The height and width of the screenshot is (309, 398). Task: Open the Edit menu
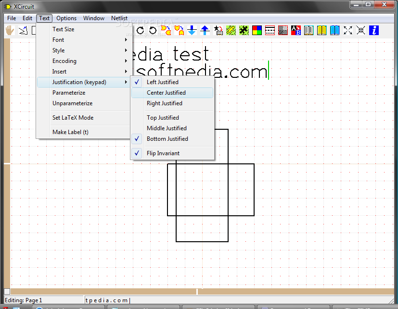click(27, 18)
